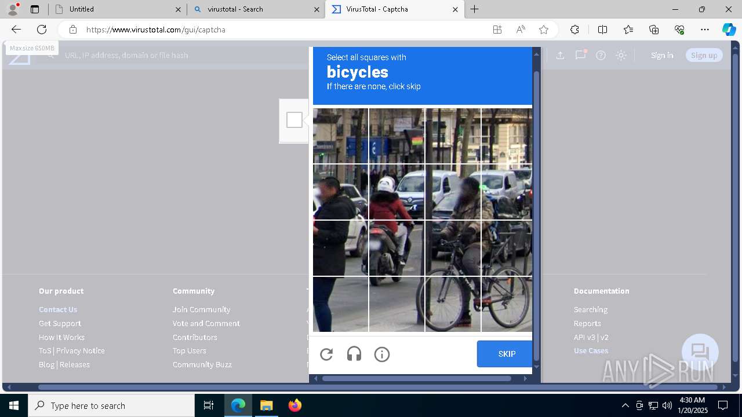Open Contact Us link

coord(58,309)
